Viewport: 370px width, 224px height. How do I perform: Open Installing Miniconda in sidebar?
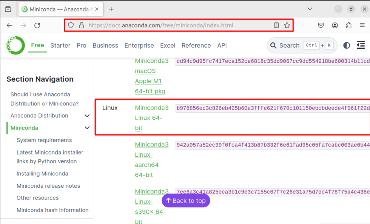pyautogui.click(x=42, y=173)
